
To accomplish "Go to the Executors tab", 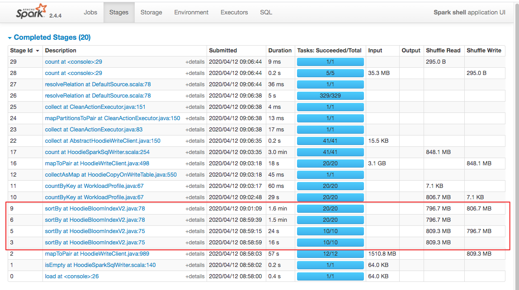I will (x=234, y=12).
